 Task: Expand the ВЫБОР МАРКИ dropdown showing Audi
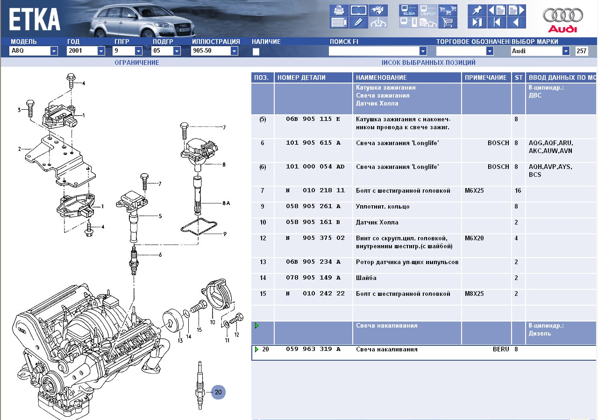[566, 51]
